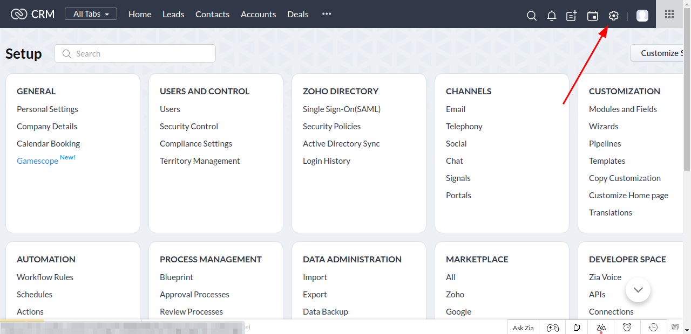Open Personal Settings
691x334 pixels.
point(48,109)
